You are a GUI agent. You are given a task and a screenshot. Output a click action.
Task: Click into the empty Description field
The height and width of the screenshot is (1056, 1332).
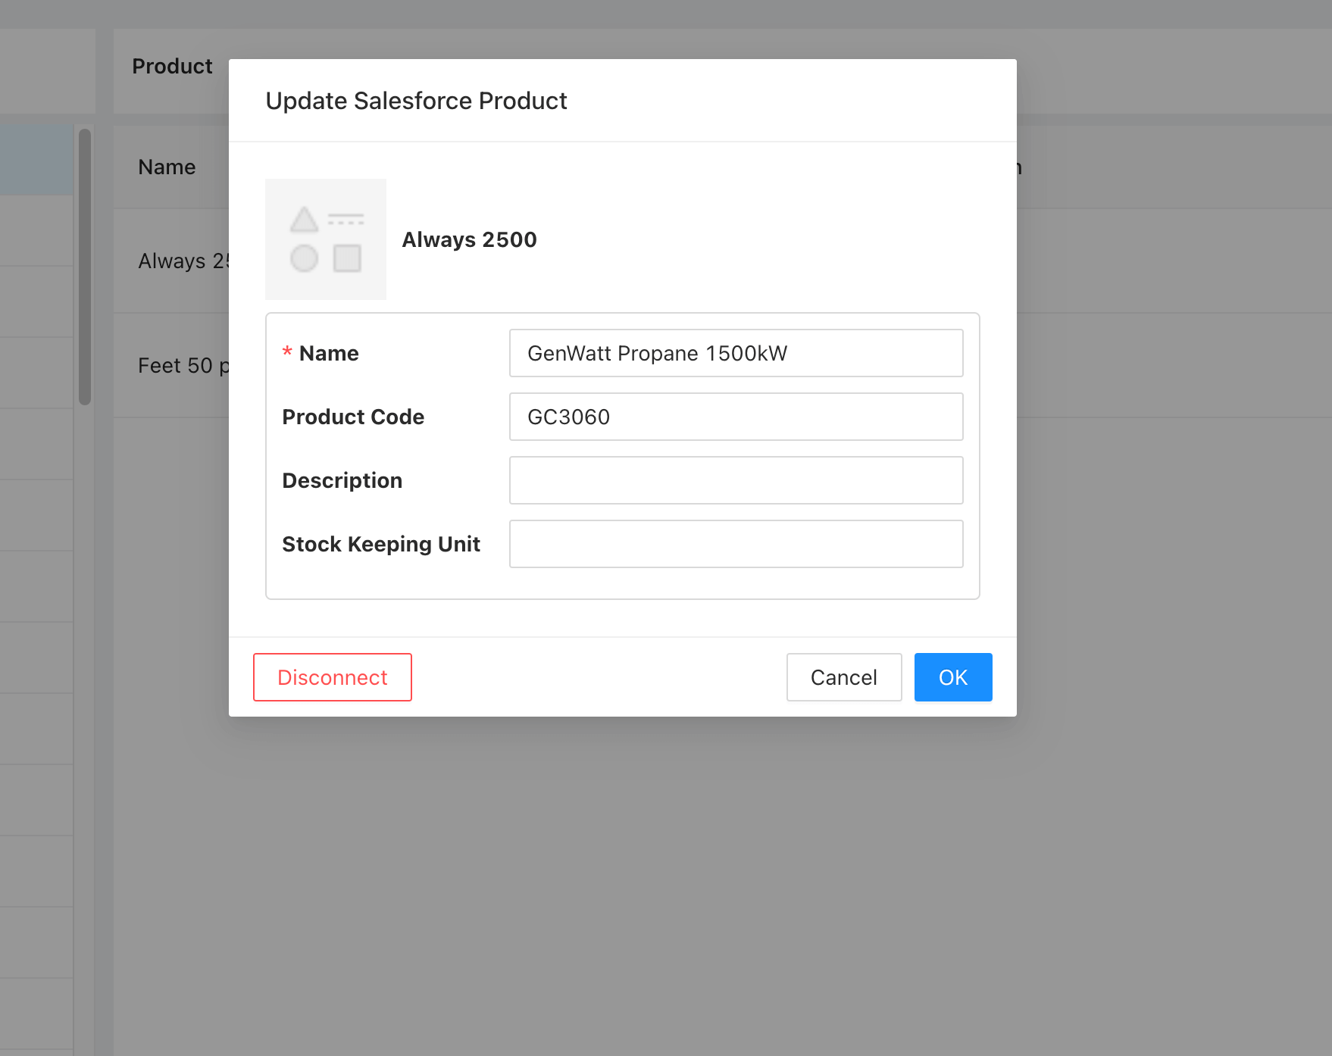(736, 480)
